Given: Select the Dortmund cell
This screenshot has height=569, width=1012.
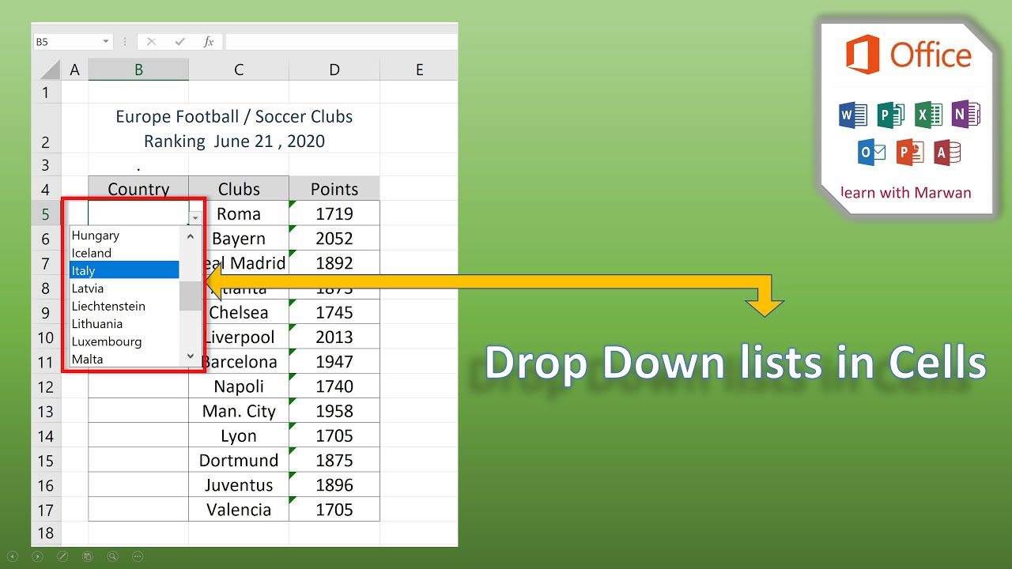Looking at the screenshot, I should pos(239,460).
